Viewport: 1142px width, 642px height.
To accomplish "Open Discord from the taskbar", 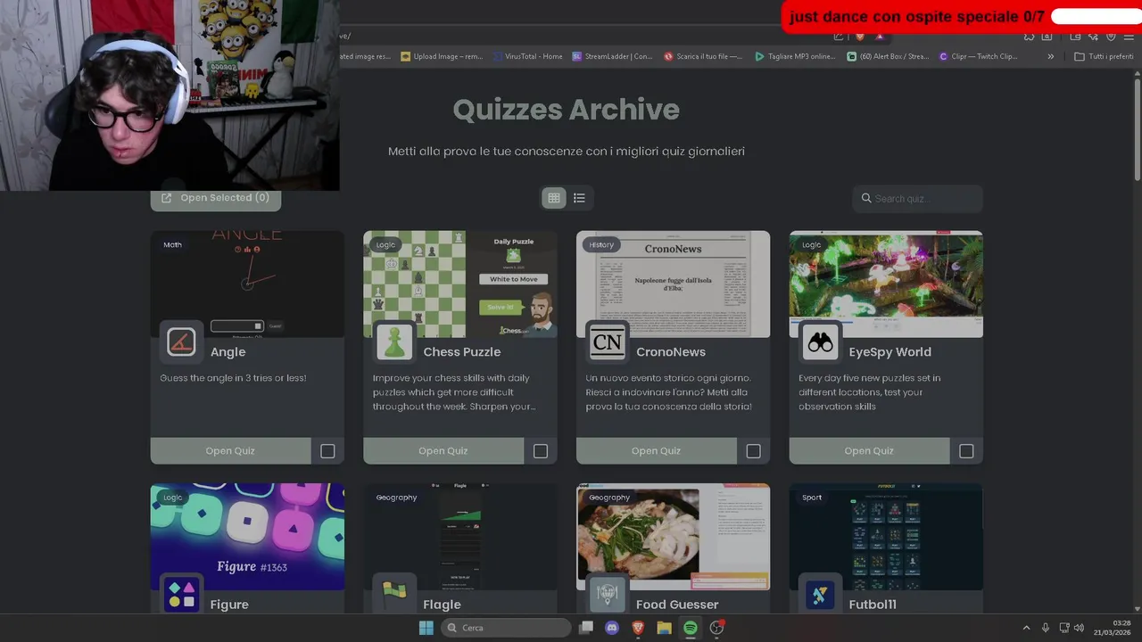I will click(x=612, y=628).
